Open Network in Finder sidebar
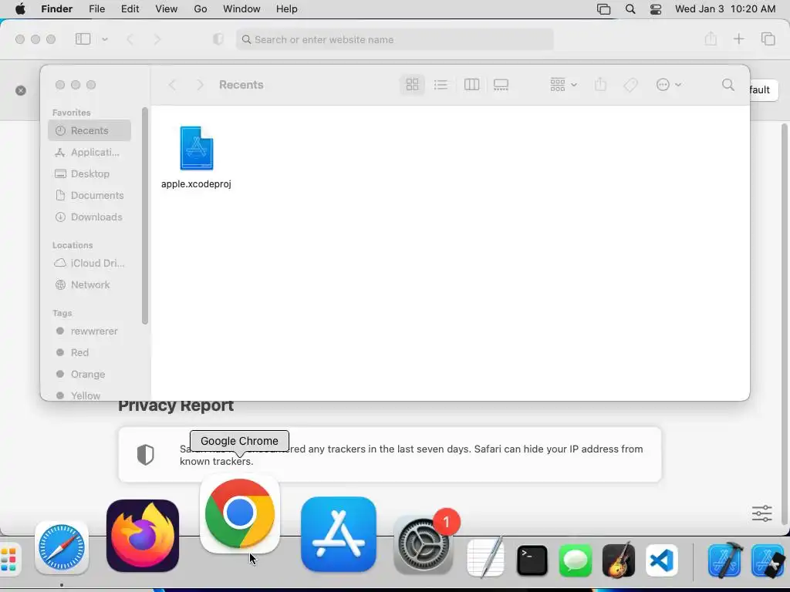This screenshot has height=592, width=790. [89, 284]
